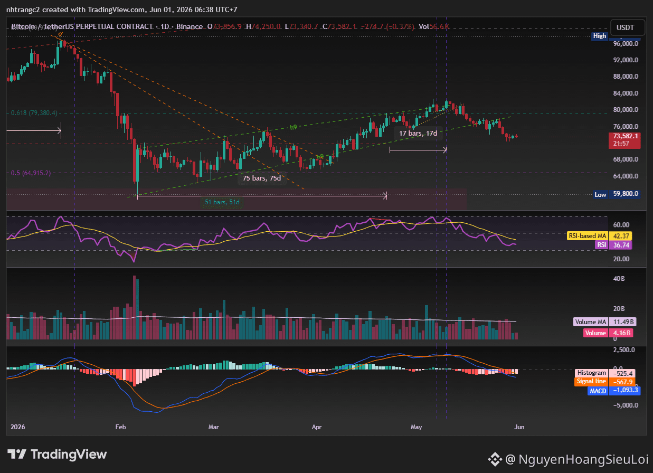Click the Signal line label -567.9

(623, 381)
